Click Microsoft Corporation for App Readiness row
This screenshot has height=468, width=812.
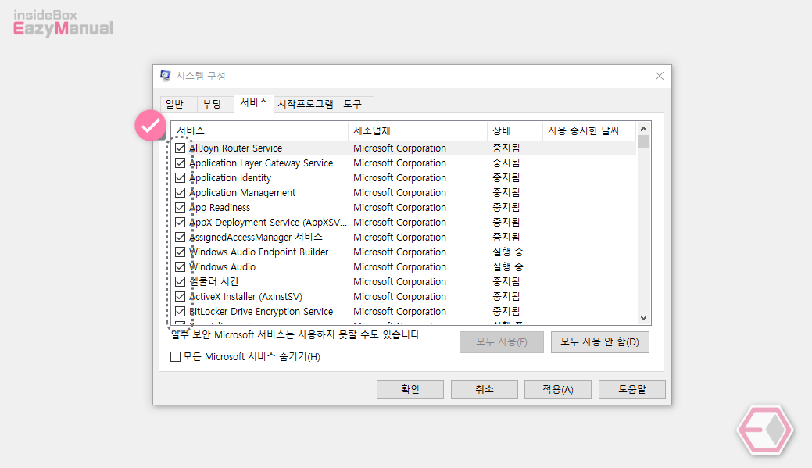400,208
